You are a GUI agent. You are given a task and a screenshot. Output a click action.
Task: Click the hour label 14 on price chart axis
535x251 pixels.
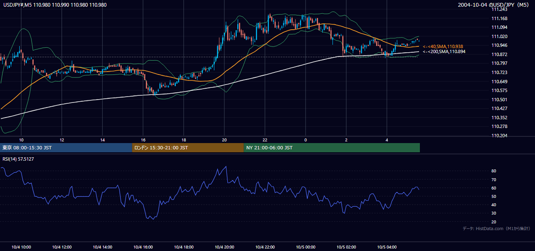point(103,140)
